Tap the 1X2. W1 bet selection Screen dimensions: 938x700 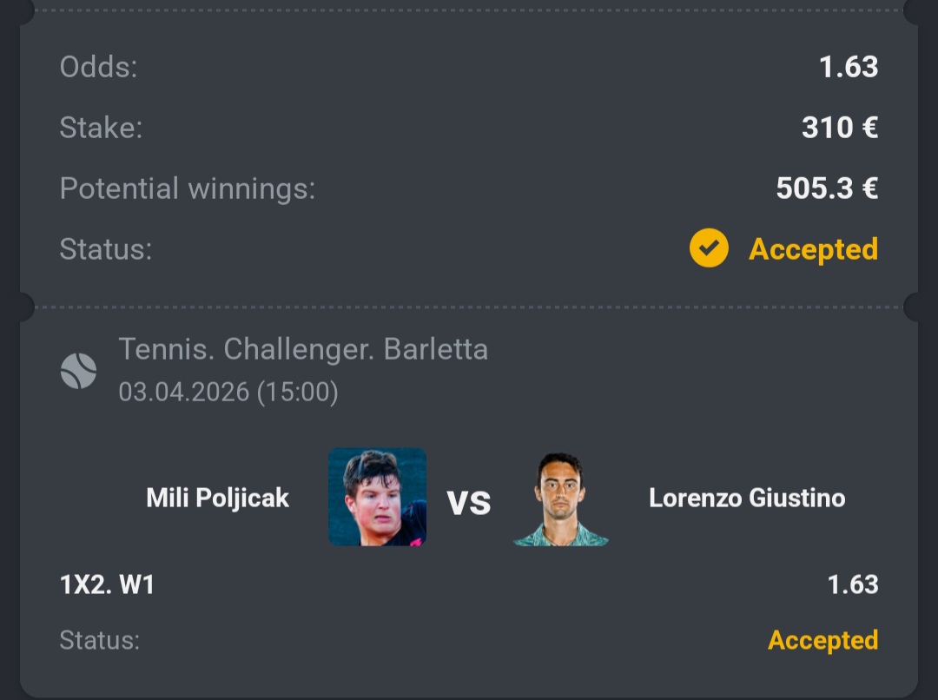point(107,584)
